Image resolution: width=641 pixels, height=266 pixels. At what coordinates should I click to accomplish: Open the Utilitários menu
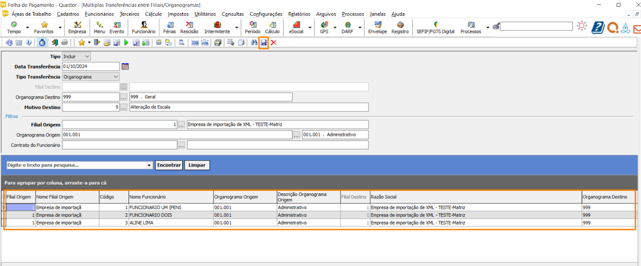pyautogui.click(x=205, y=14)
